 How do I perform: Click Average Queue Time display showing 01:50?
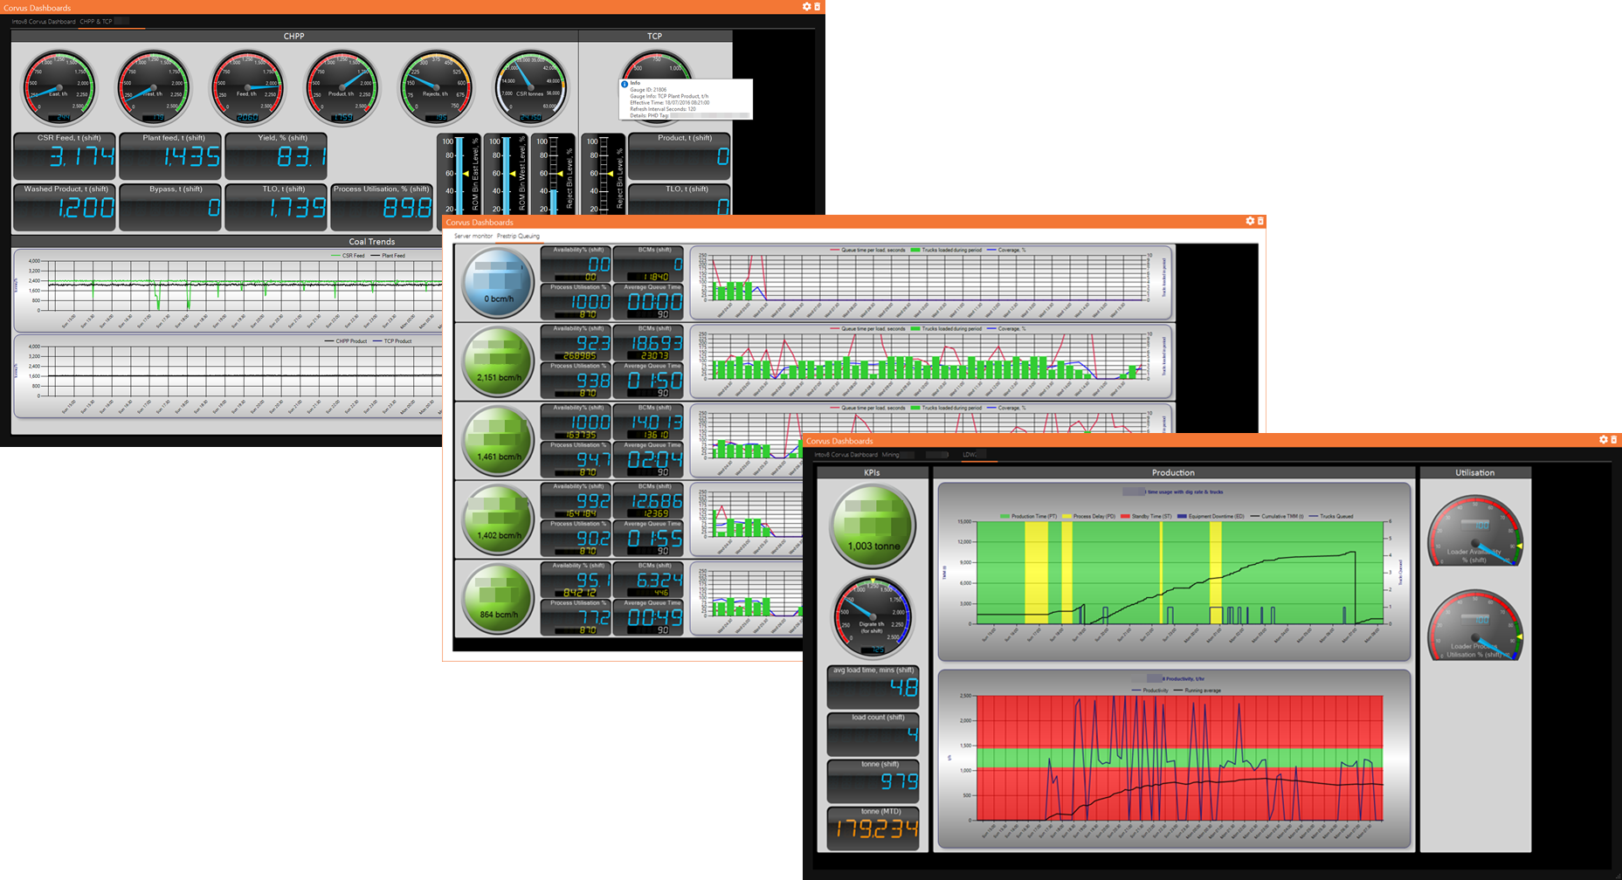click(648, 380)
